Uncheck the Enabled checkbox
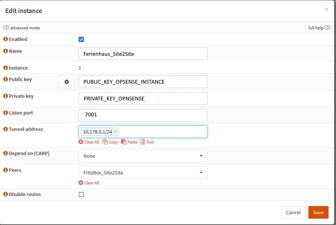Image resolution: width=336 pixels, height=225 pixels. pos(81,39)
